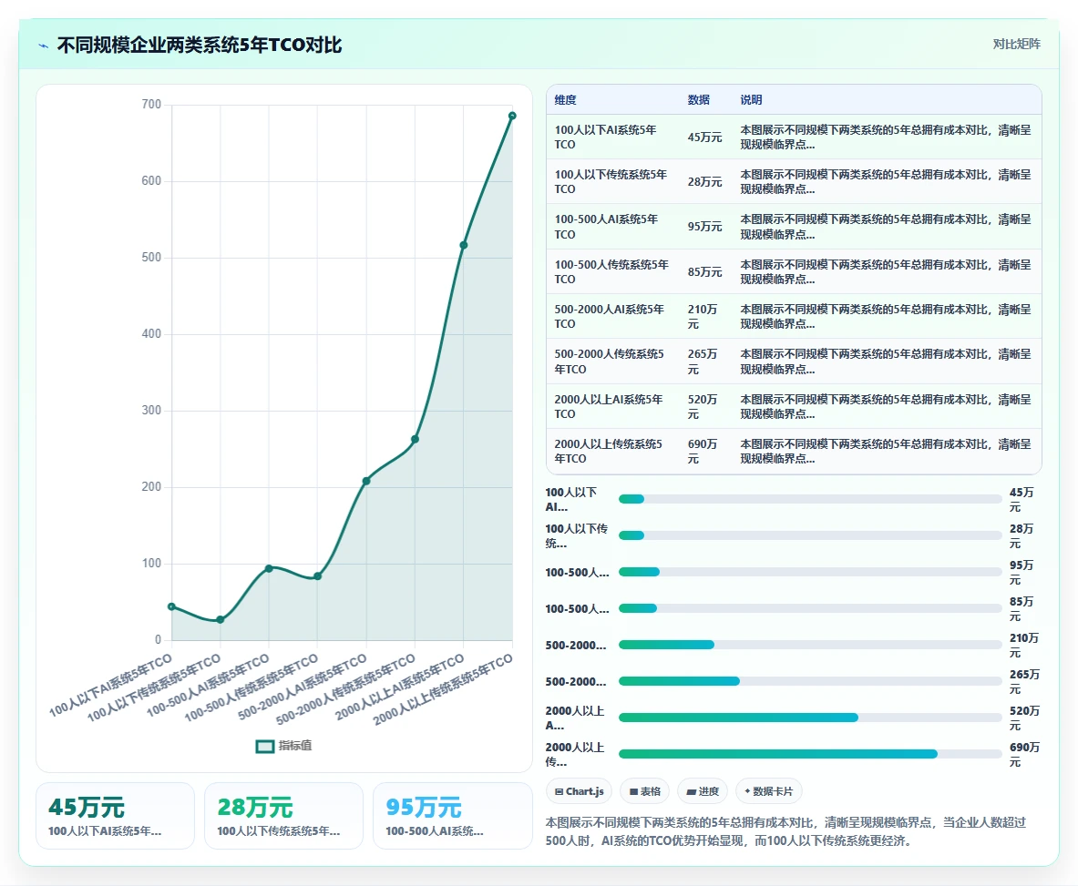Image resolution: width=1078 pixels, height=886 pixels.
Task: Select table row 2000人以上传统系统5年TCO
Action: click(x=794, y=451)
